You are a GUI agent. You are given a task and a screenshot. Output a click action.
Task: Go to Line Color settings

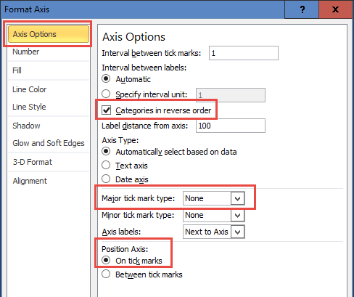point(30,89)
